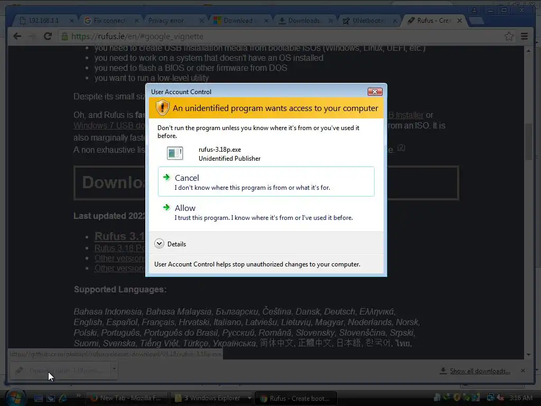Image resolution: width=541 pixels, height=406 pixels.
Task: Close the Downloads tab
Action: point(331,21)
